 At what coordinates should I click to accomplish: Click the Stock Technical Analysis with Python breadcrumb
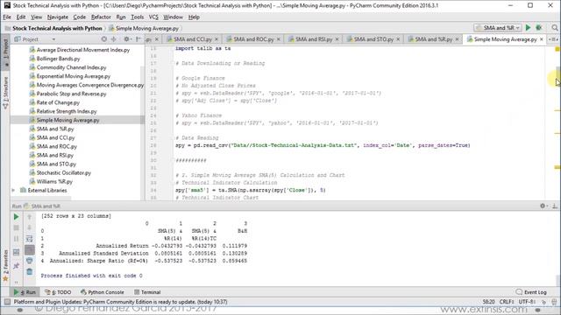pyautogui.click(x=57, y=28)
